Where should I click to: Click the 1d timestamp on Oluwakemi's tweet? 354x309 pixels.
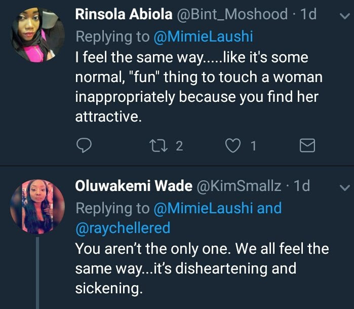pos(301,186)
